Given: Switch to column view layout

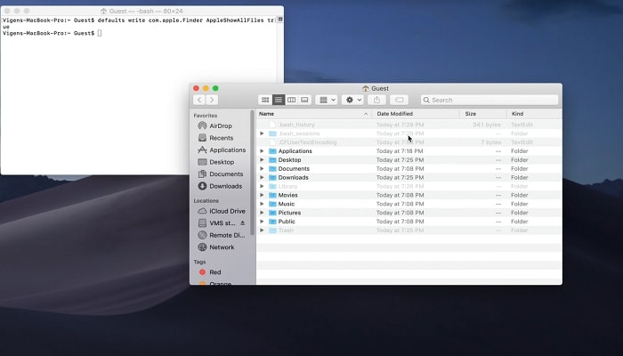Looking at the screenshot, I should tap(291, 100).
